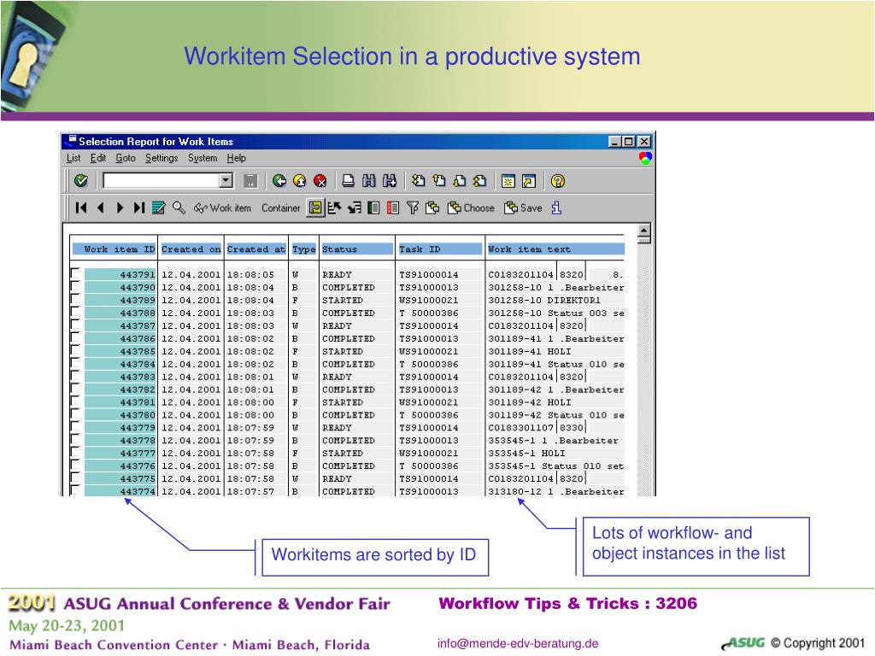Click the Create New Session icon

(508, 181)
